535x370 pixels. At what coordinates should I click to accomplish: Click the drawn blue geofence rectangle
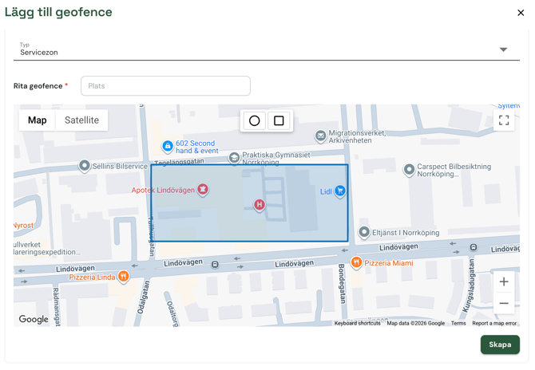click(249, 203)
